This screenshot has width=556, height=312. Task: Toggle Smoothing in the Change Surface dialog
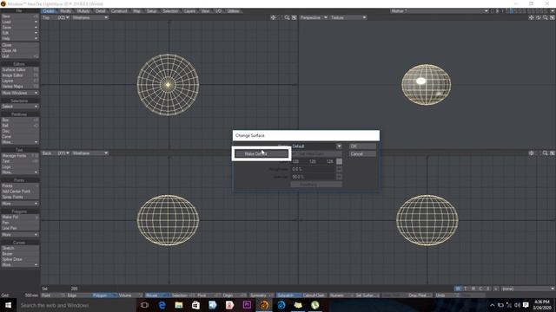click(x=316, y=185)
